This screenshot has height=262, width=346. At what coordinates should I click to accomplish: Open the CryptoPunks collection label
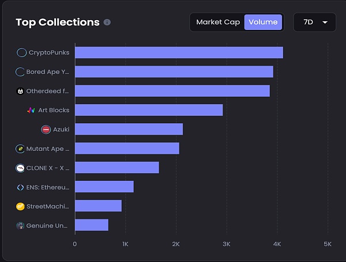pyautogui.click(x=49, y=52)
